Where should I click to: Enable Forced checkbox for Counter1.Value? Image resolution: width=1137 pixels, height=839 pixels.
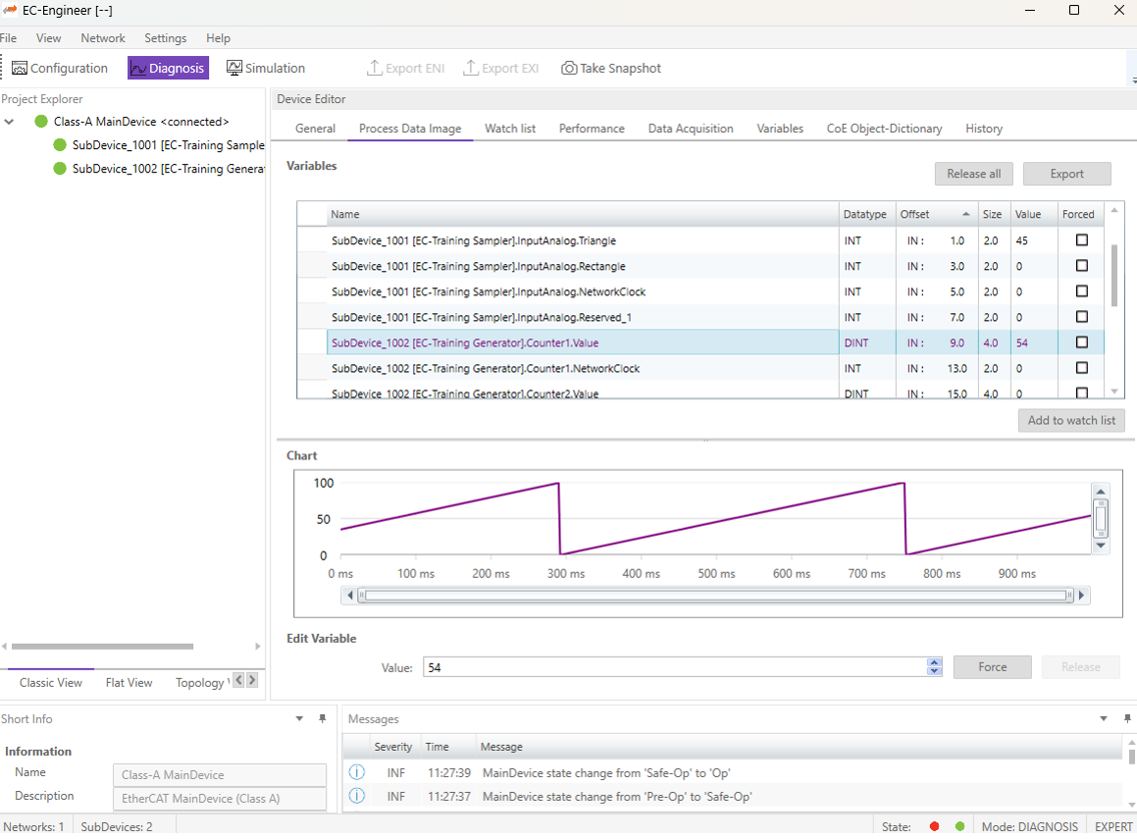[x=1082, y=342]
